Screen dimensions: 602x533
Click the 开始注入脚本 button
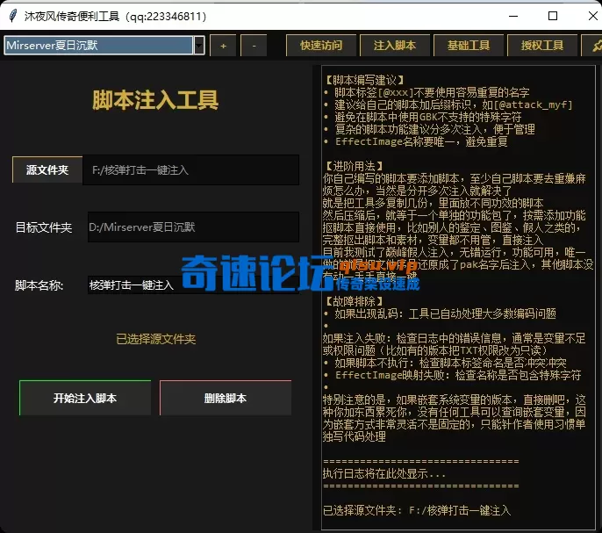85,398
